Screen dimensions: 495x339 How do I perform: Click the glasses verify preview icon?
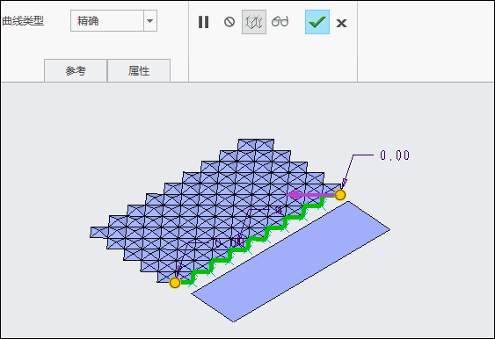280,22
